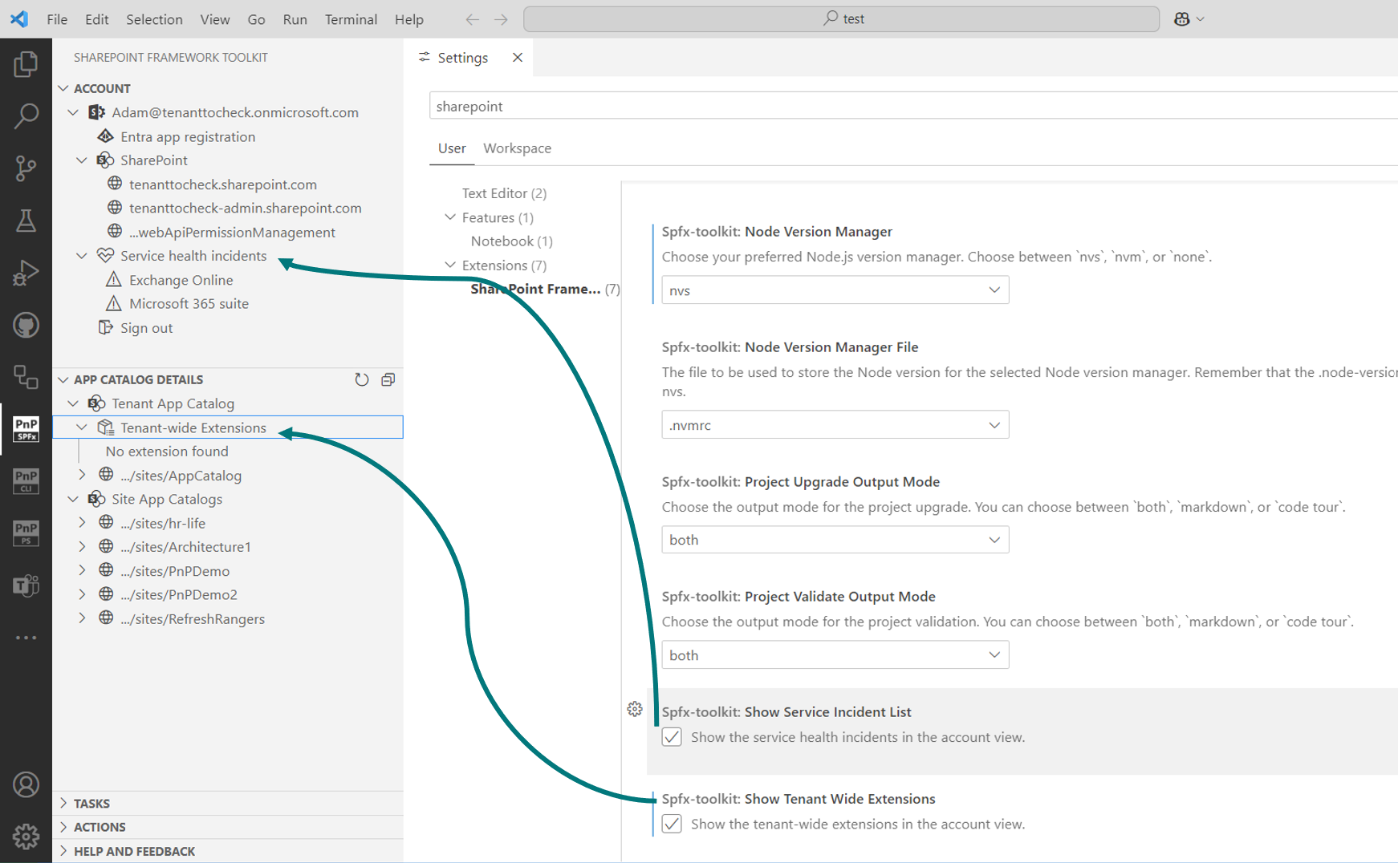Image resolution: width=1398 pixels, height=863 pixels.
Task: Select Text Editor (2) settings category
Action: pyautogui.click(x=504, y=193)
